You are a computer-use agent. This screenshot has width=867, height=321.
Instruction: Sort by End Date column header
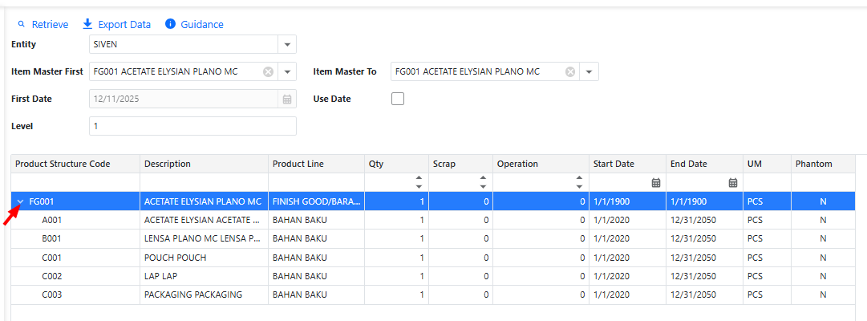point(705,164)
